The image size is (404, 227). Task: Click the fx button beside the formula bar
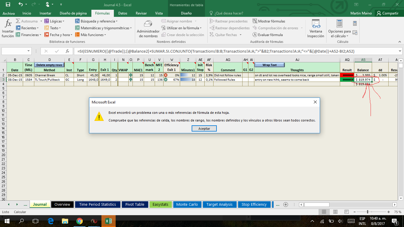pos(67,51)
